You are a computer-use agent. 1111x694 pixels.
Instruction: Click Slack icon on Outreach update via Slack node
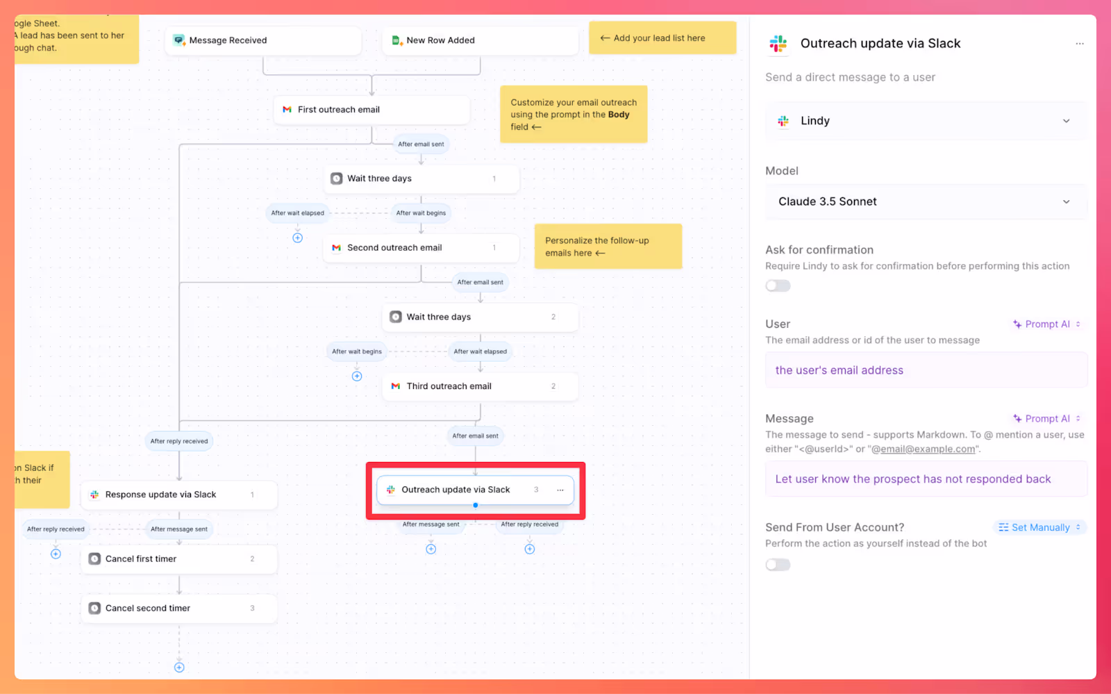pyautogui.click(x=391, y=490)
